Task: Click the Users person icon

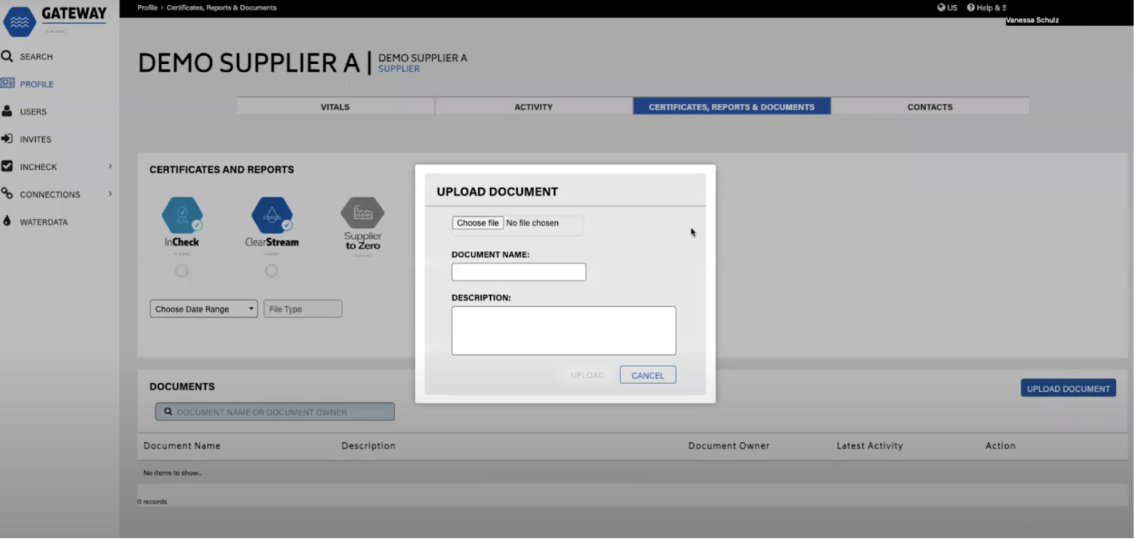Action: tap(7, 111)
